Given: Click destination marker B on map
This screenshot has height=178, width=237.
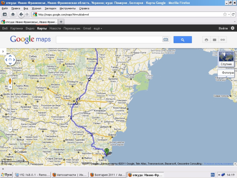Looking at the screenshot, I should pyautogui.click(x=106, y=151).
